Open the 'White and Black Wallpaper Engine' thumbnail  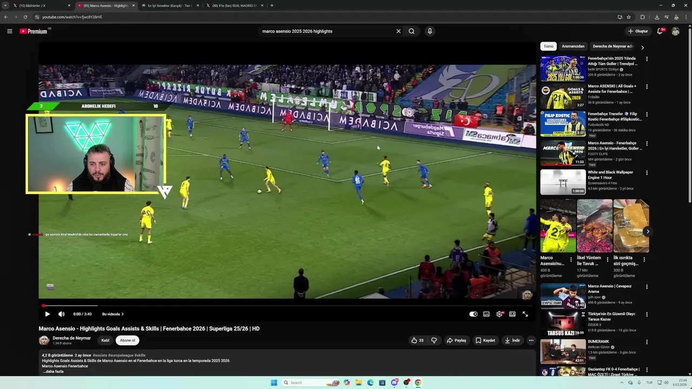coord(563,182)
